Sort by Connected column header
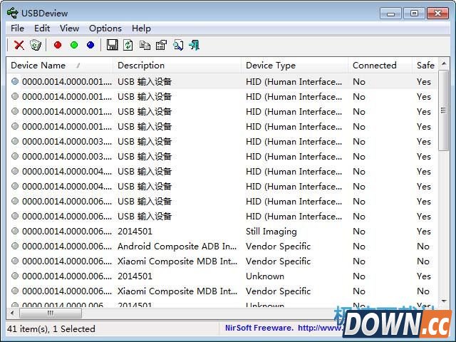Screen dimensions: 456x342 pyautogui.click(x=380, y=66)
